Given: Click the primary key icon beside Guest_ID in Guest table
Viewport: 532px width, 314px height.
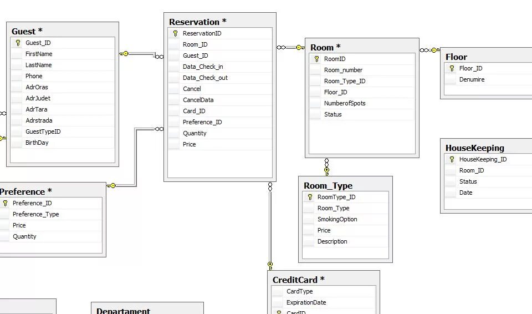Looking at the screenshot, I should coord(18,43).
